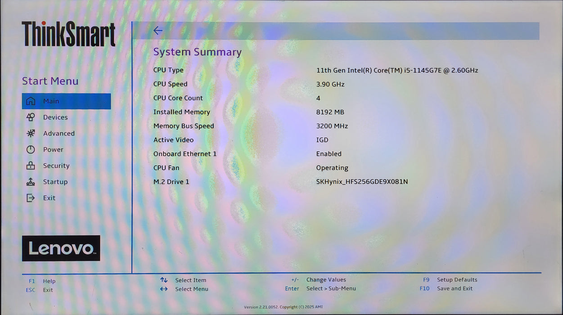Screen dimensions: 563x315
Task: Select the CPU Speed label
Action: (x=170, y=84)
